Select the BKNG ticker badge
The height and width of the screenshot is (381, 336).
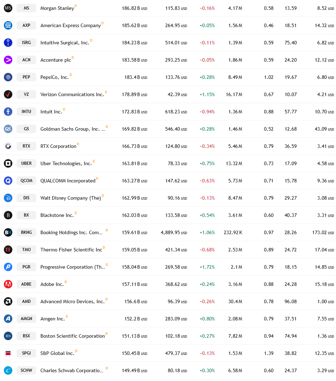point(26,232)
